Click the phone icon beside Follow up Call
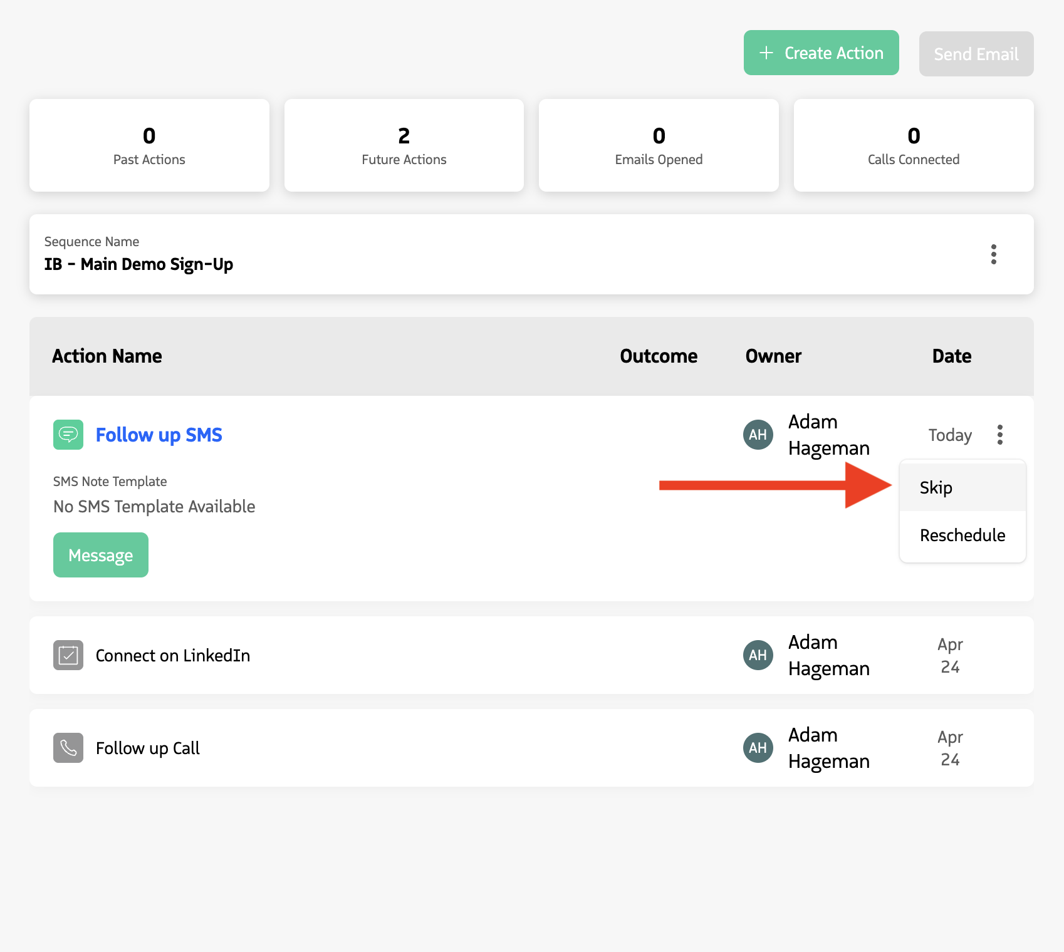Viewport: 1064px width, 952px height. tap(68, 747)
